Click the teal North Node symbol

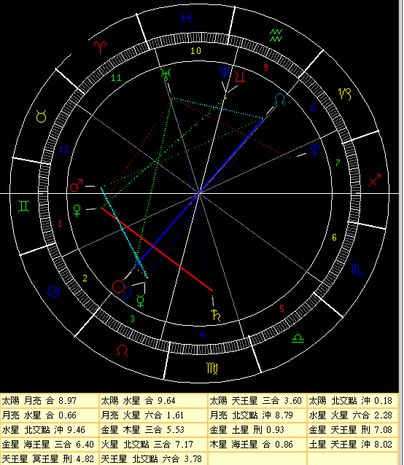pos(280,100)
